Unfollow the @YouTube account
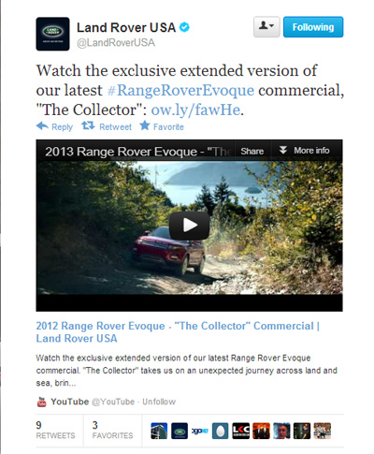 pyautogui.click(x=159, y=402)
